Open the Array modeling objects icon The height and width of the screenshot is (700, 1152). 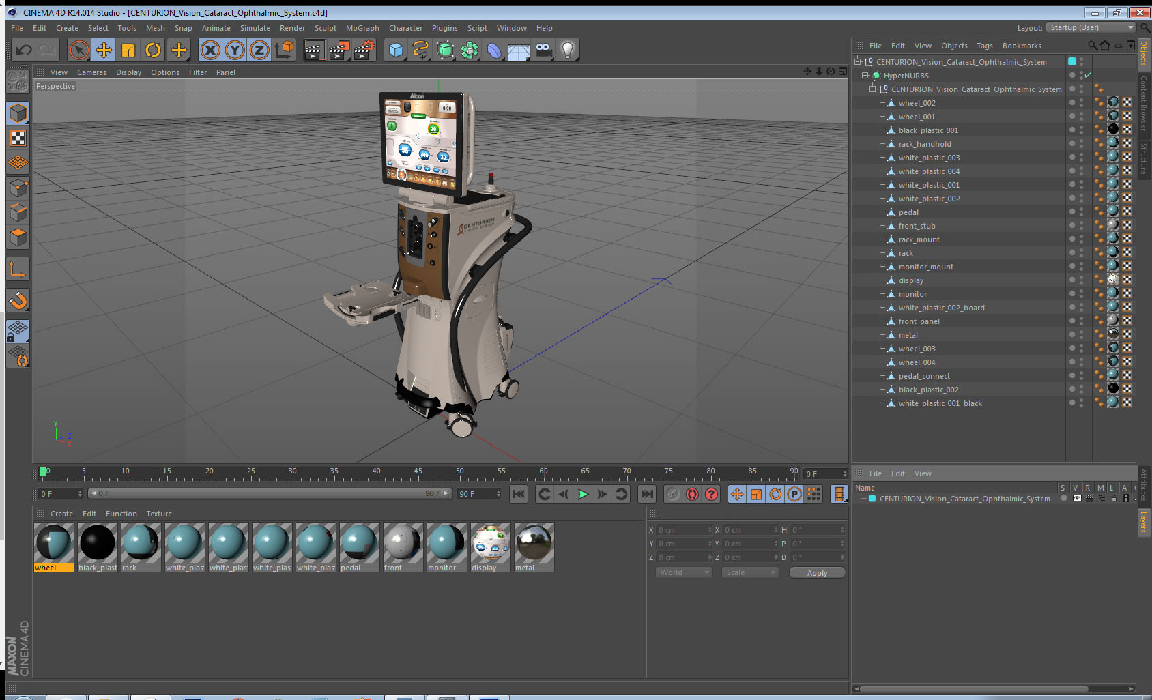tap(470, 50)
